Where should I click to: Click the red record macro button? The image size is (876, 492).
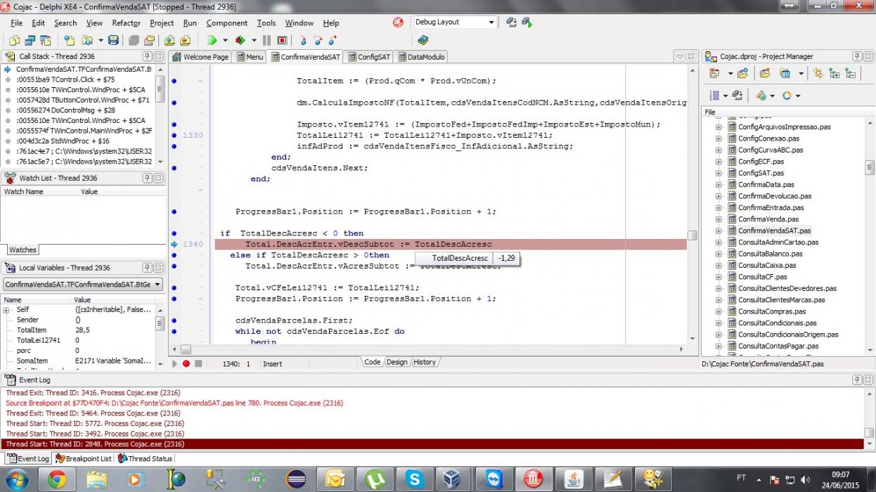(x=186, y=363)
